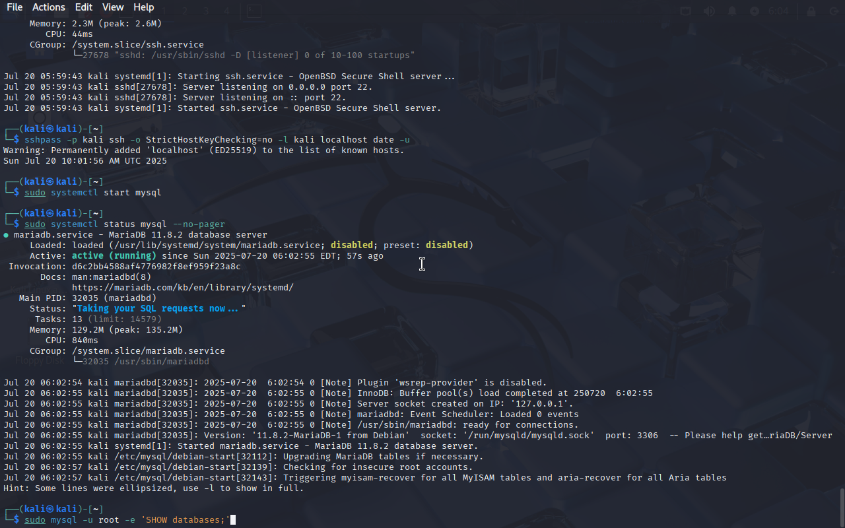Screen dimensions: 845x528
Task: Click the 'Checking for insecure root accounts' line
Action: click(x=238, y=467)
